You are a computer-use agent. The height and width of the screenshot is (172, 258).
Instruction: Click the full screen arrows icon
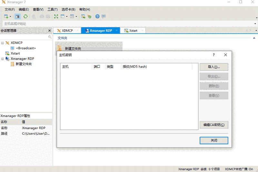pos(56,16)
